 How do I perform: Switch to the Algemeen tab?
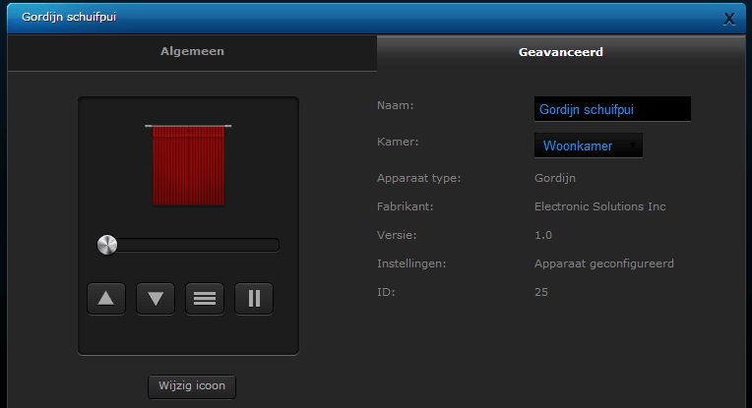pyautogui.click(x=192, y=52)
